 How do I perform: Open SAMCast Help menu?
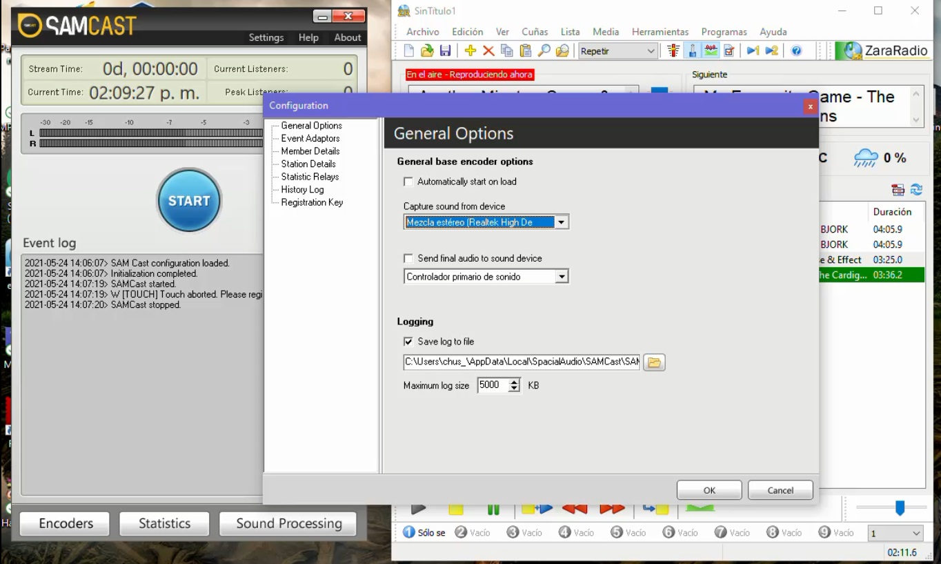308,37
